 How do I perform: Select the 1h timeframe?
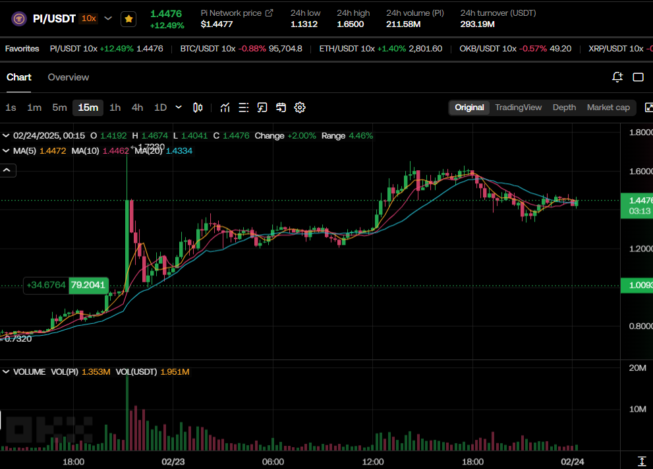click(115, 108)
